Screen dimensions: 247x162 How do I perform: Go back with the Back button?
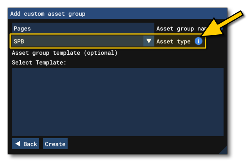tap(26, 144)
